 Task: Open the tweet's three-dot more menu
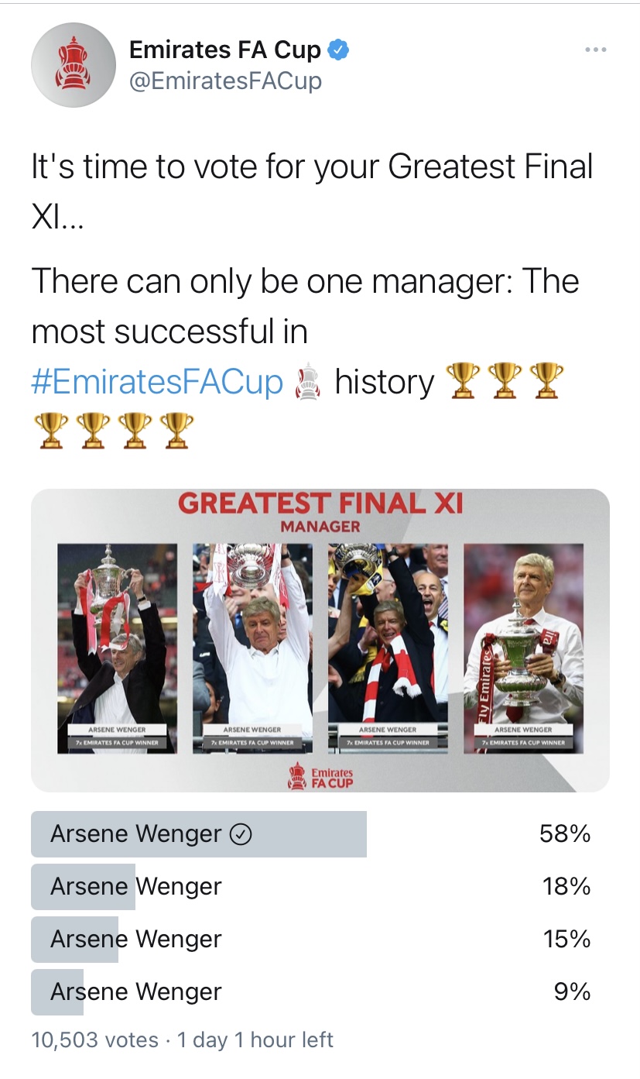click(x=595, y=50)
